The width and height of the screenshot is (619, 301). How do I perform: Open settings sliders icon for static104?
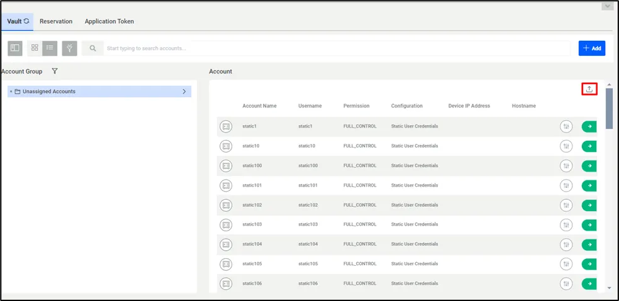[566, 244]
